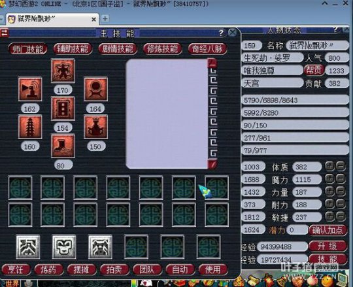Open the 奇经八脉 tab
353x287 pixels.
tap(207, 49)
